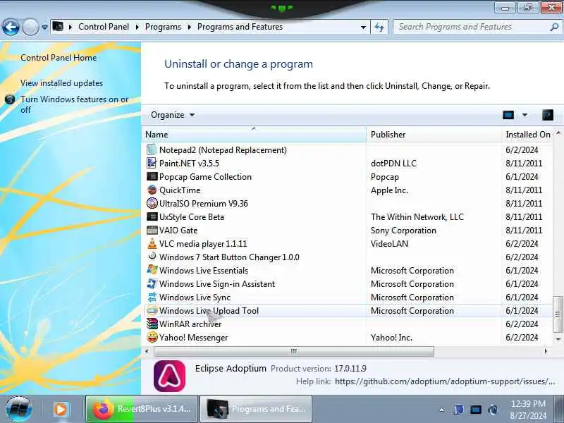Select Notepad2 icon in list

[152, 149]
